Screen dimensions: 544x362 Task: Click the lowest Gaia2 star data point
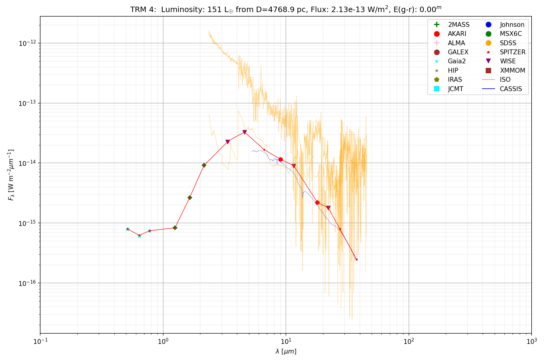click(139, 236)
